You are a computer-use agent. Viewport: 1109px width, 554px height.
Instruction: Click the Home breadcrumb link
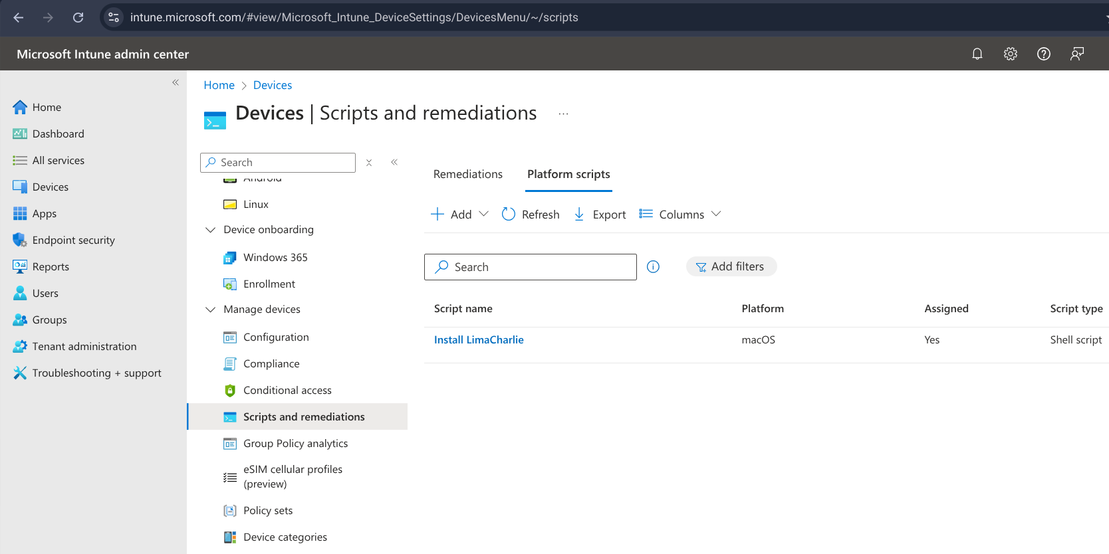coord(219,85)
